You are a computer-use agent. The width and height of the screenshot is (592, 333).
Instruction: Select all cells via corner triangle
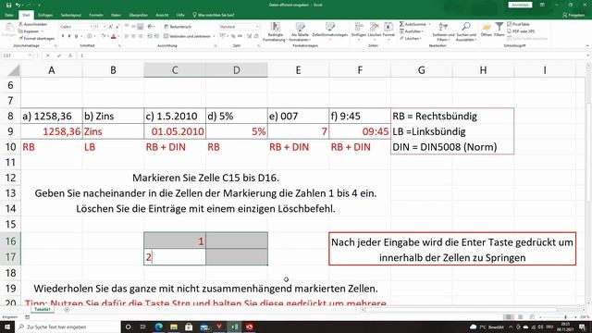pos(14,70)
